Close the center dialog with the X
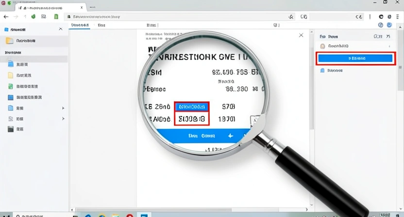Viewport: 404px width, 217px height. pos(301,35)
